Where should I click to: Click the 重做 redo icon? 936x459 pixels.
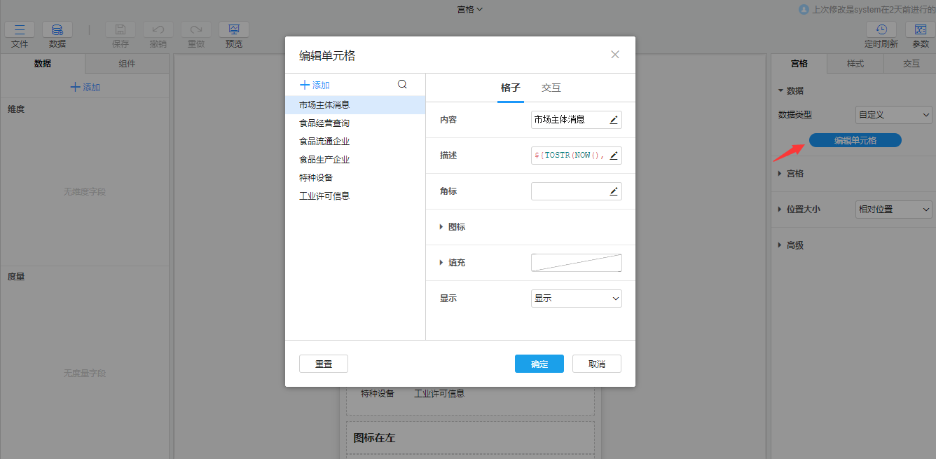click(x=195, y=29)
